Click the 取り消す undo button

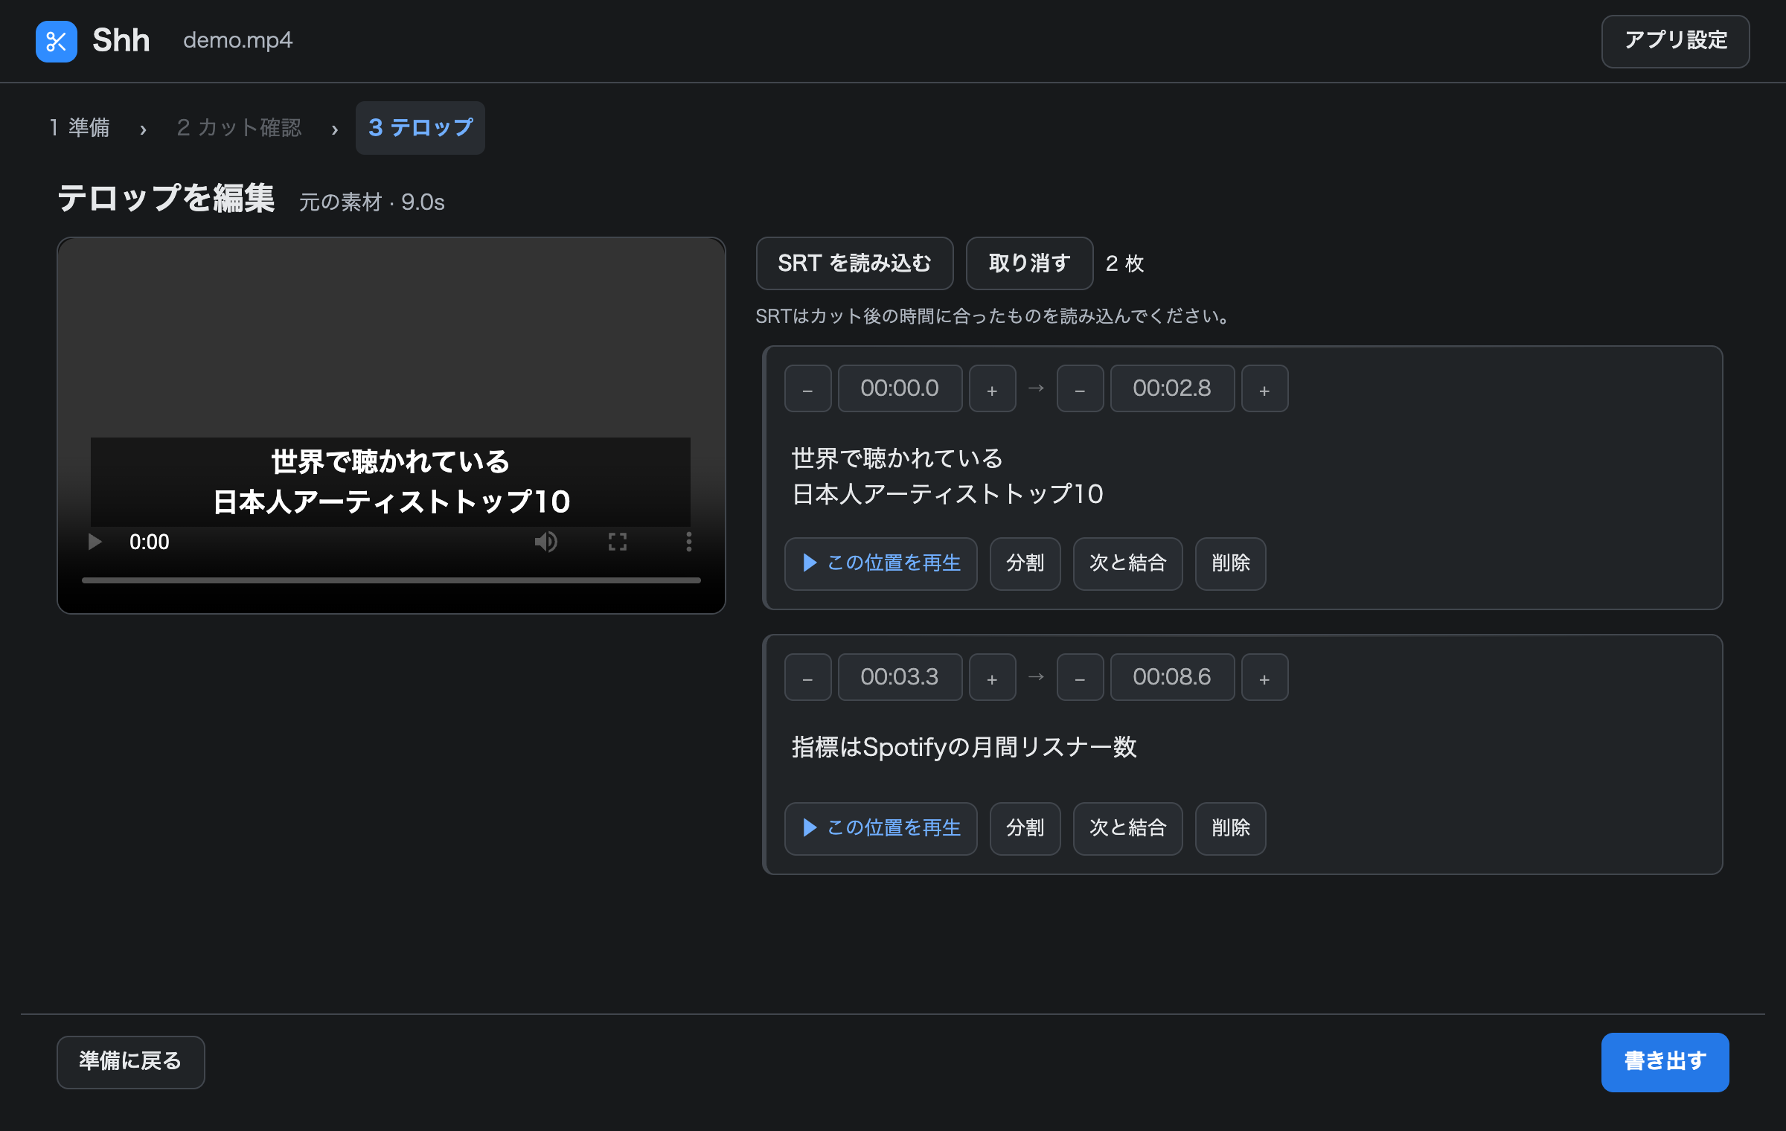coord(1030,263)
